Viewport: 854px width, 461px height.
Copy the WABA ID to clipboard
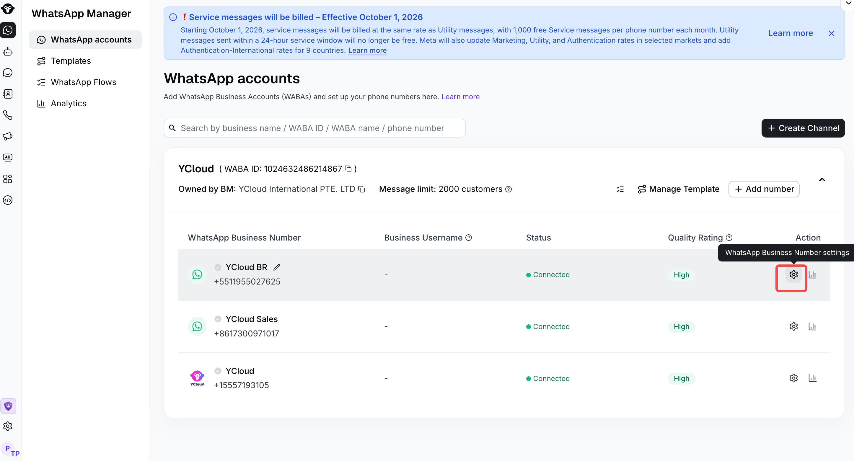click(x=348, y=169)
